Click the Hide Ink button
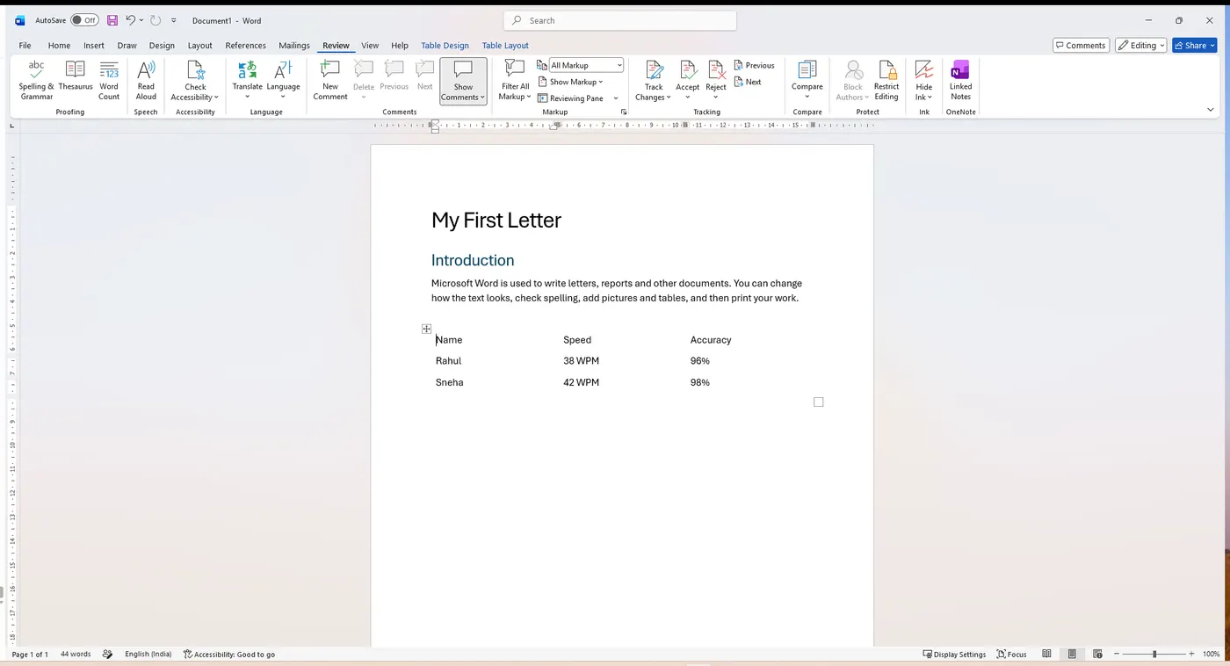The width and height of the screenshot is (1230, 666). [924, 80]
